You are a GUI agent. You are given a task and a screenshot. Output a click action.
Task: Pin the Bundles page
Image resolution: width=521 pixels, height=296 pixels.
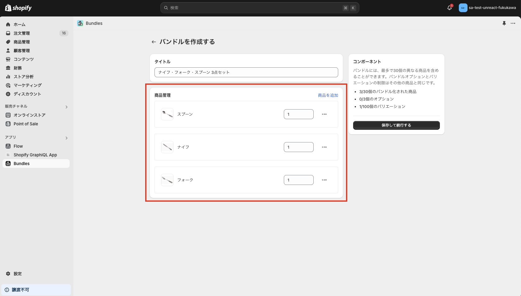(504, 23)
